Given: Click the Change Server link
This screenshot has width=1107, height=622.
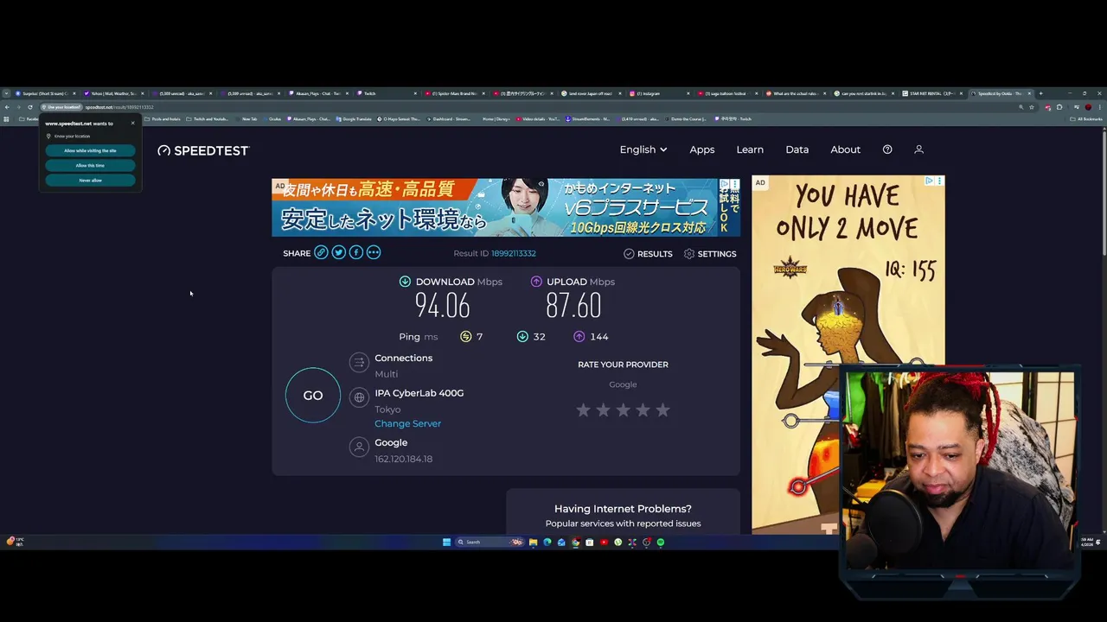Looking at the screenshot, I should (408, 423).
